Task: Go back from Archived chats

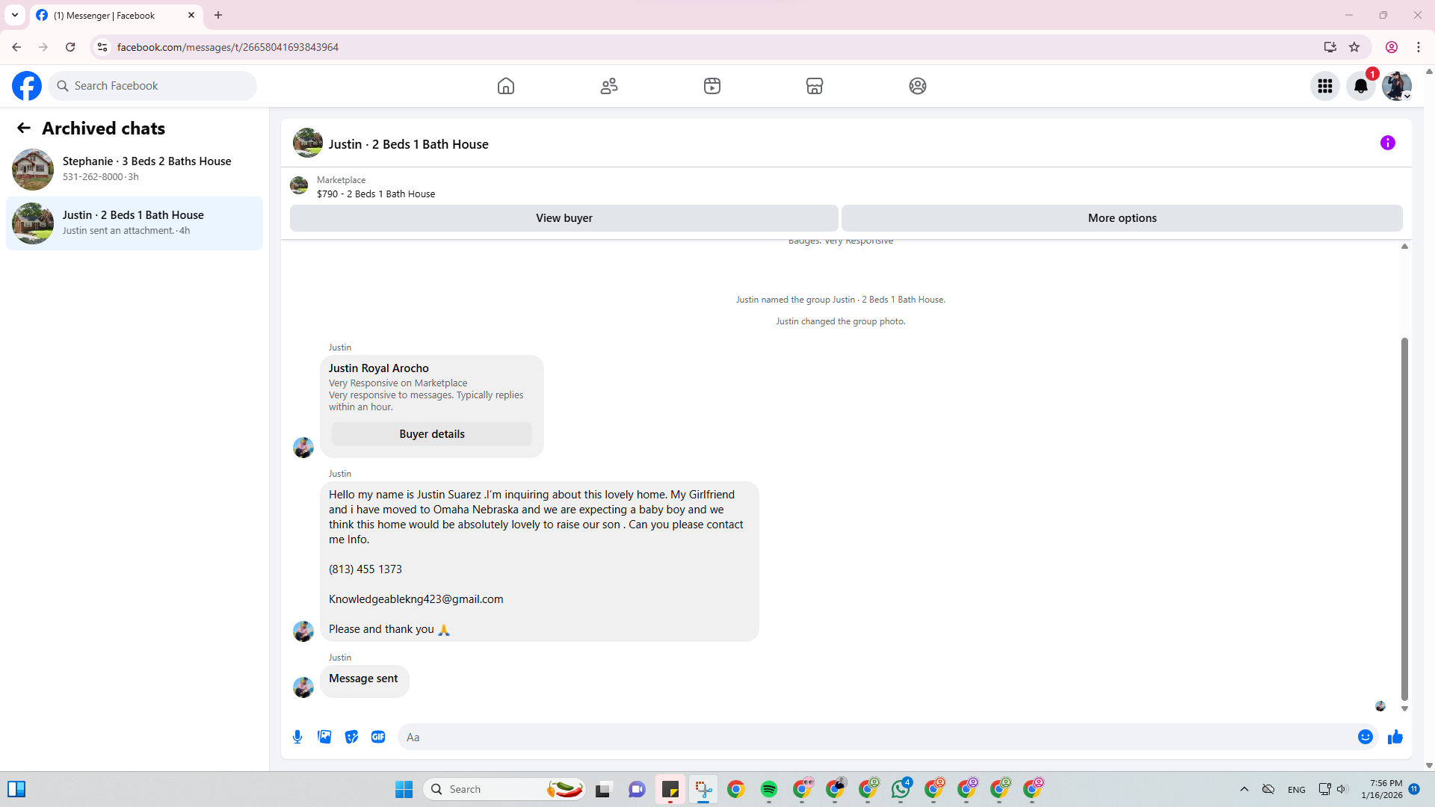Action: click(24, 128)
